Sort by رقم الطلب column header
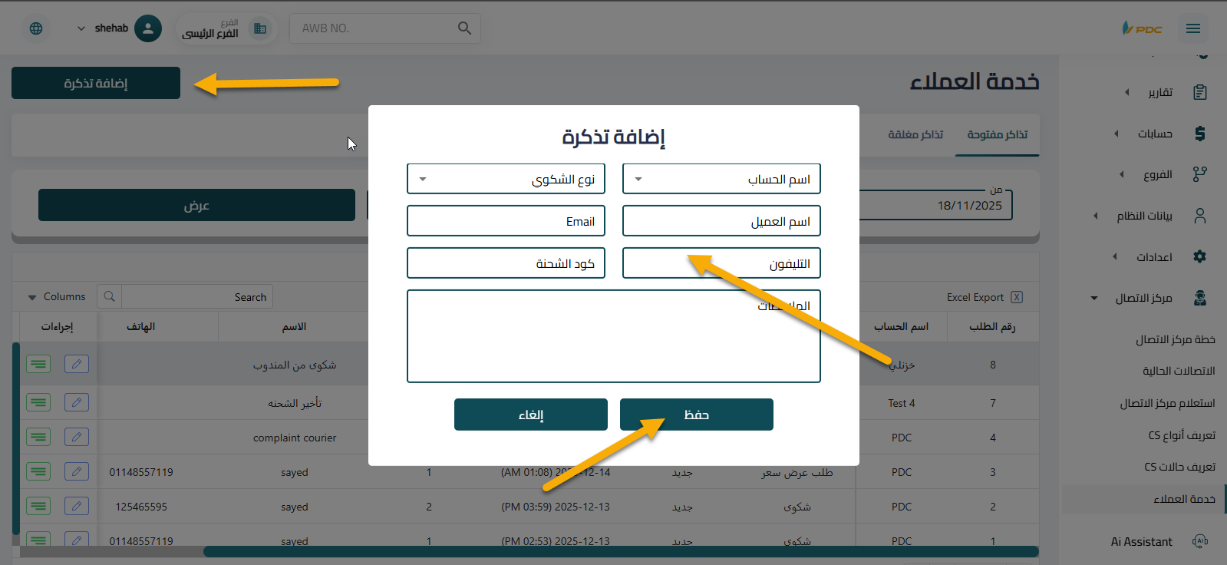This screenshot has width=1227, height=565. click(x=992, y=326)
